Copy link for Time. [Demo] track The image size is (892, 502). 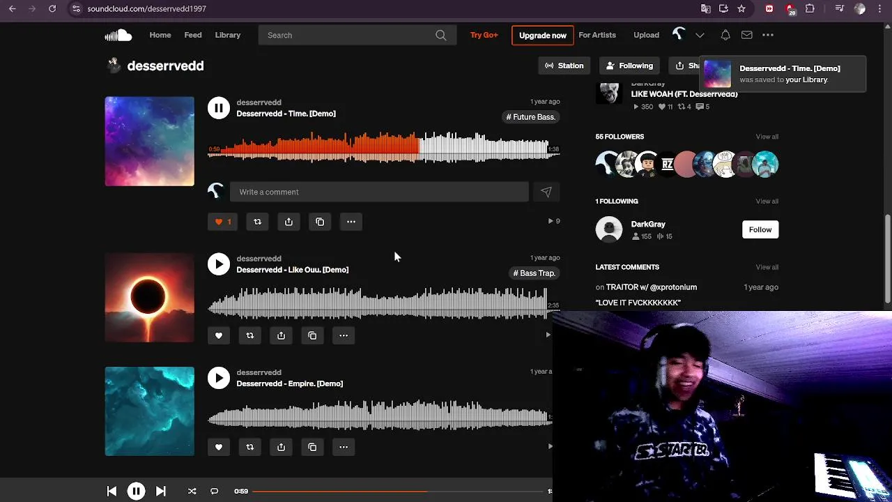(x=320, y=222)
